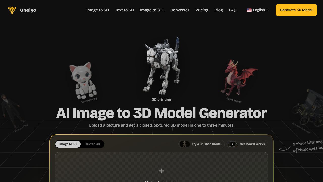Click the Just exploring caption
This screenshot has height=182, width=323.
tap(89, 100)
